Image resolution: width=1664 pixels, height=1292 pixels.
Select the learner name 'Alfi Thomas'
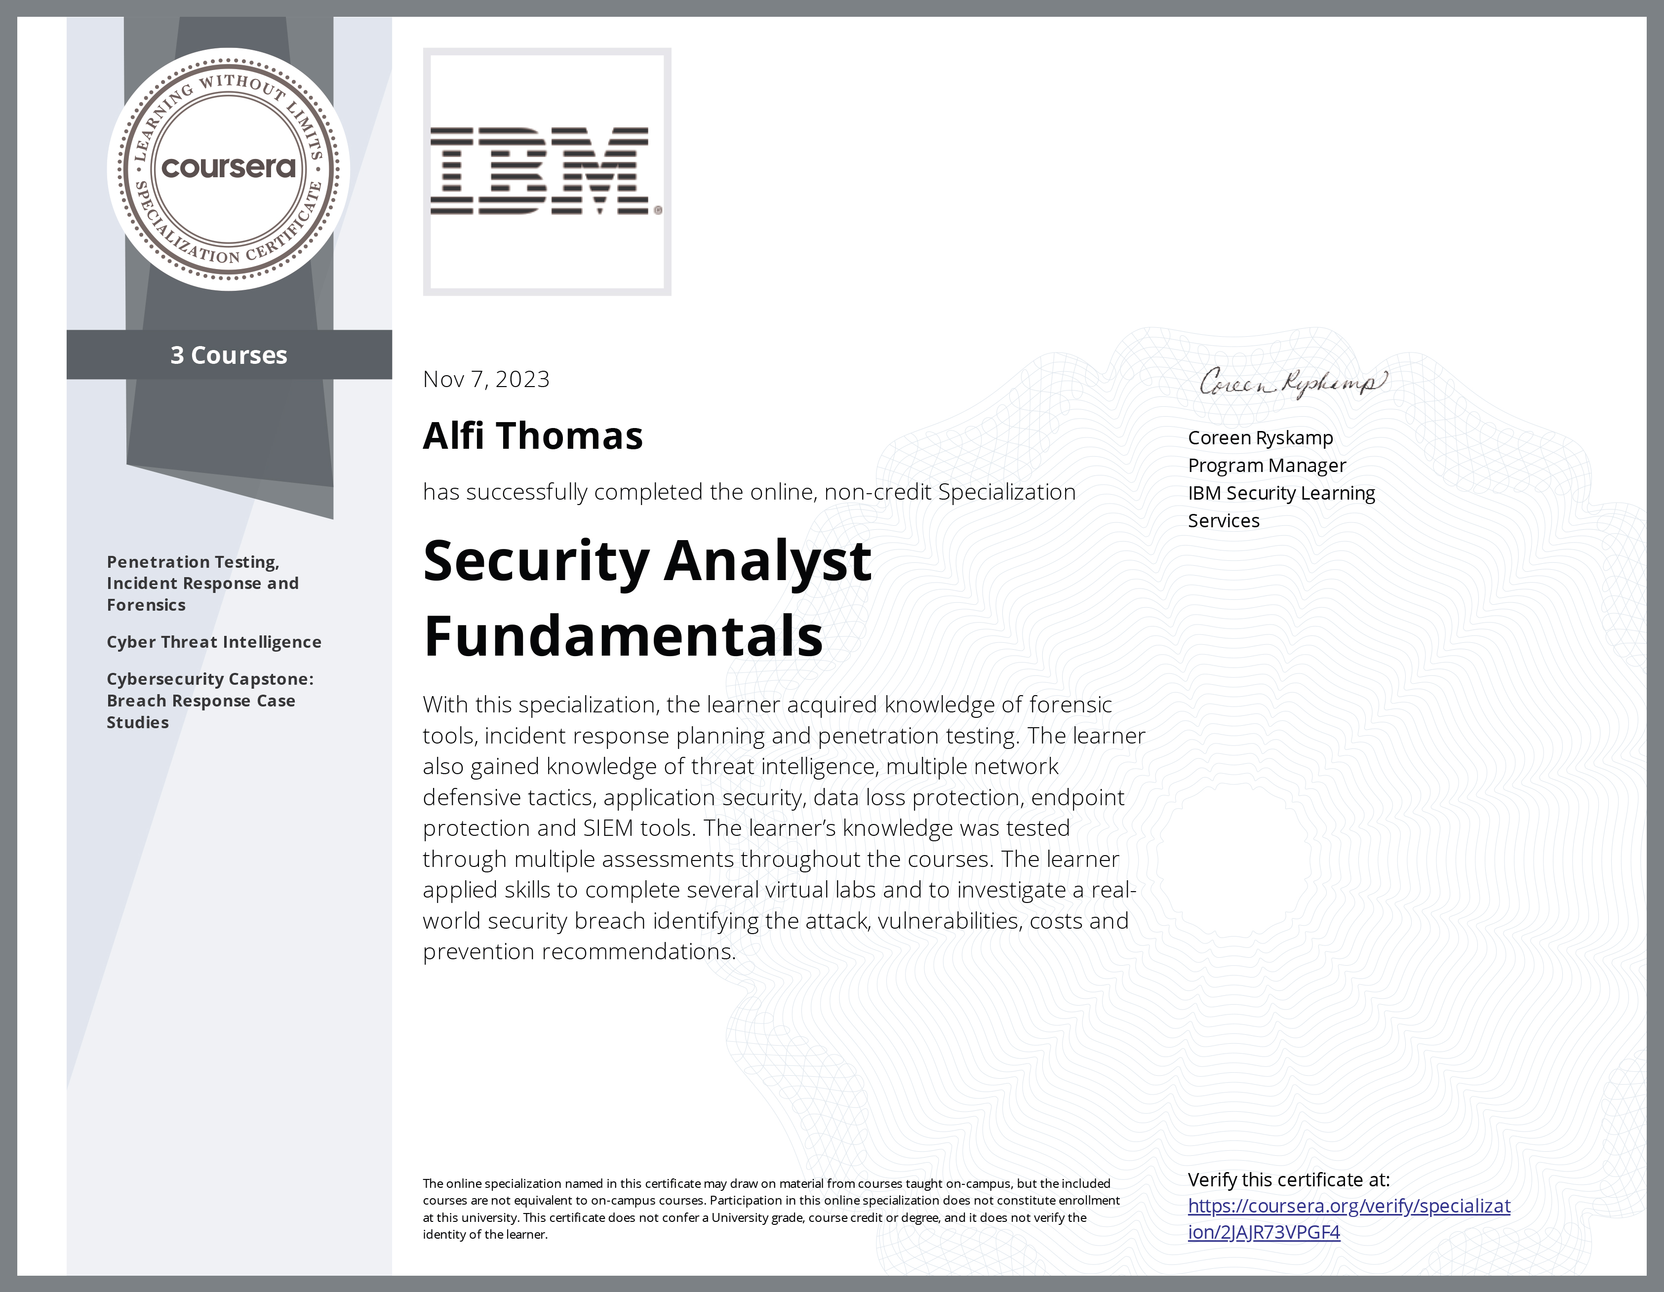pyautogui.click(x=533, y=436)
